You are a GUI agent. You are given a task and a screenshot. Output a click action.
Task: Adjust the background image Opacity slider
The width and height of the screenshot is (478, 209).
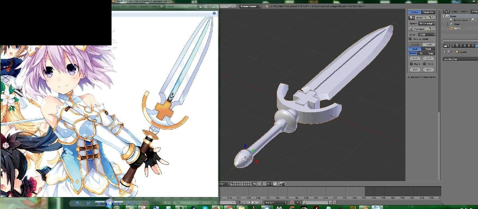(x=422, y=44)
